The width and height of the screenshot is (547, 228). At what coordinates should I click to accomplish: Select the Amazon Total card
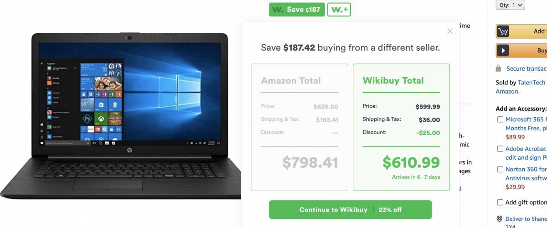299,127
